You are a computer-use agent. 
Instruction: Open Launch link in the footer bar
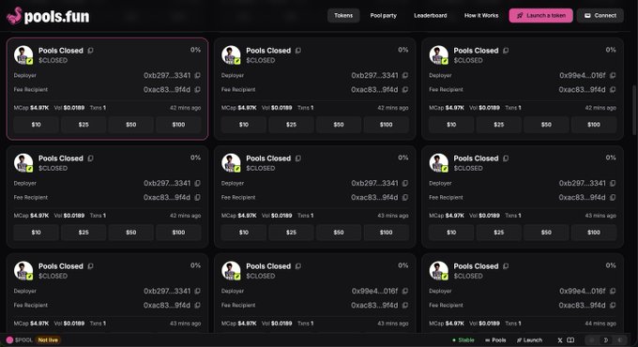point(529,340)
